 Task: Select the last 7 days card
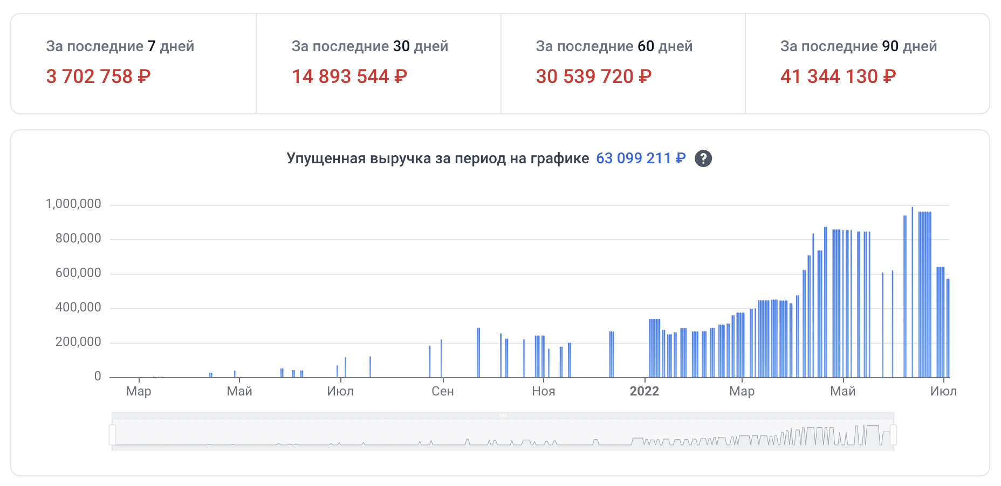(134, 64)
